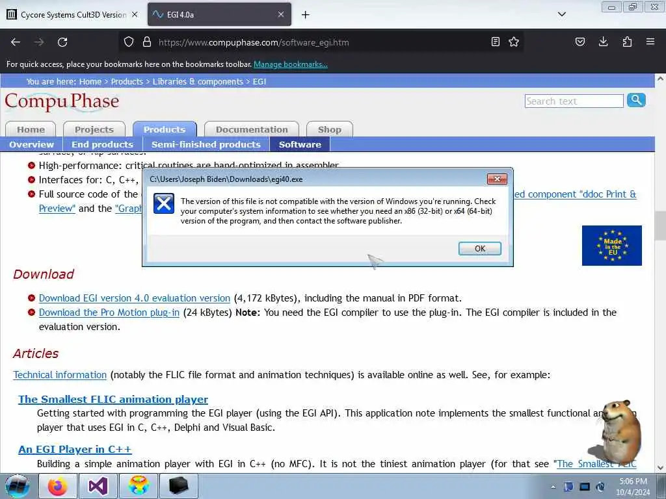Click Download the Pro Motion plug-in link

point(109,313)
